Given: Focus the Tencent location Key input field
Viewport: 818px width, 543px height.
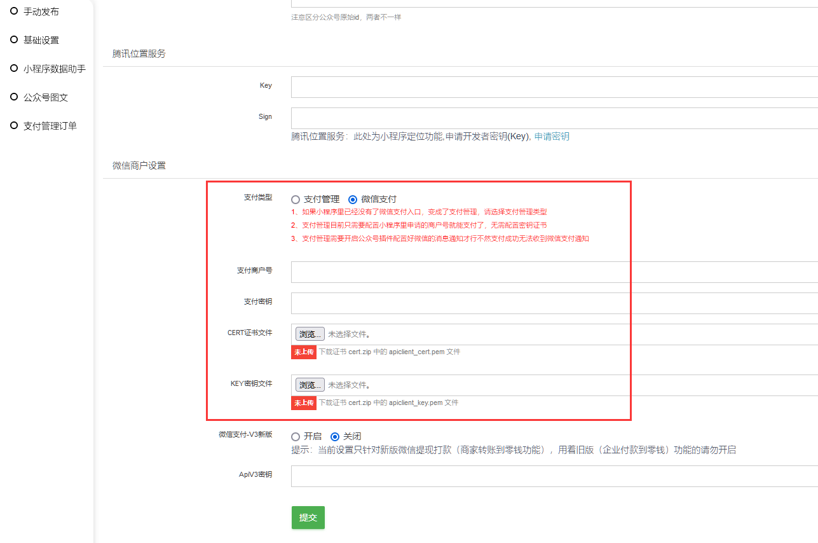Looking at the screenshot, I should [x=553, y=87].
